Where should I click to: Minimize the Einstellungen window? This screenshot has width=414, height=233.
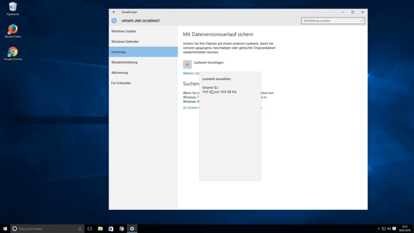tap(343, 12)
